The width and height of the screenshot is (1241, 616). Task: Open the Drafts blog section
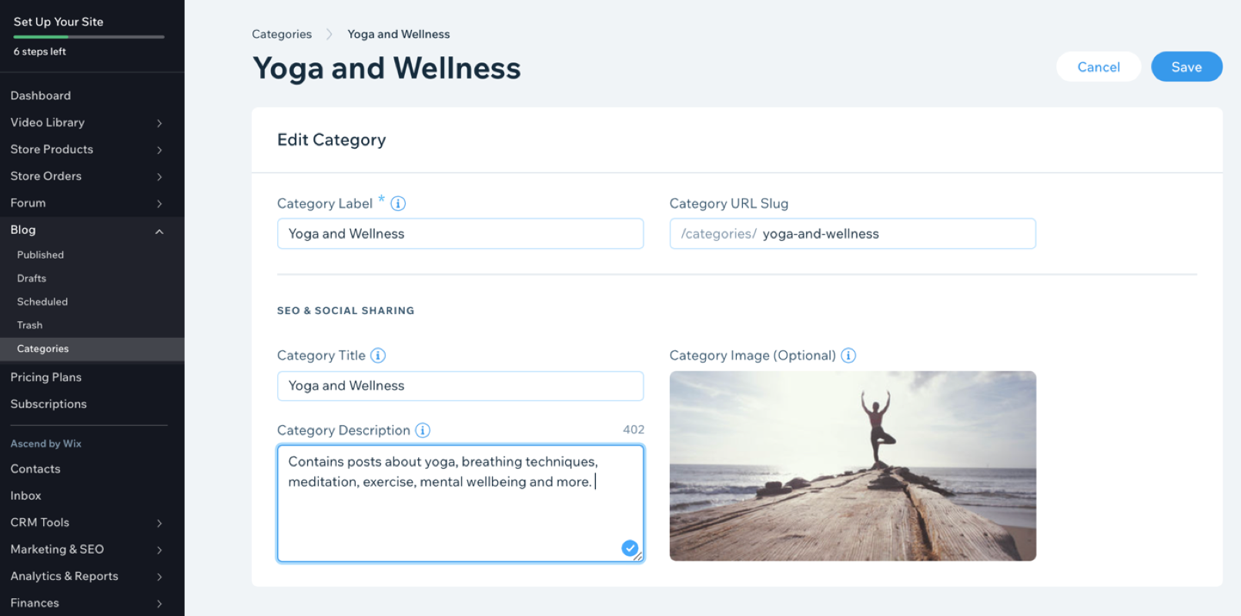pos(32,279)
